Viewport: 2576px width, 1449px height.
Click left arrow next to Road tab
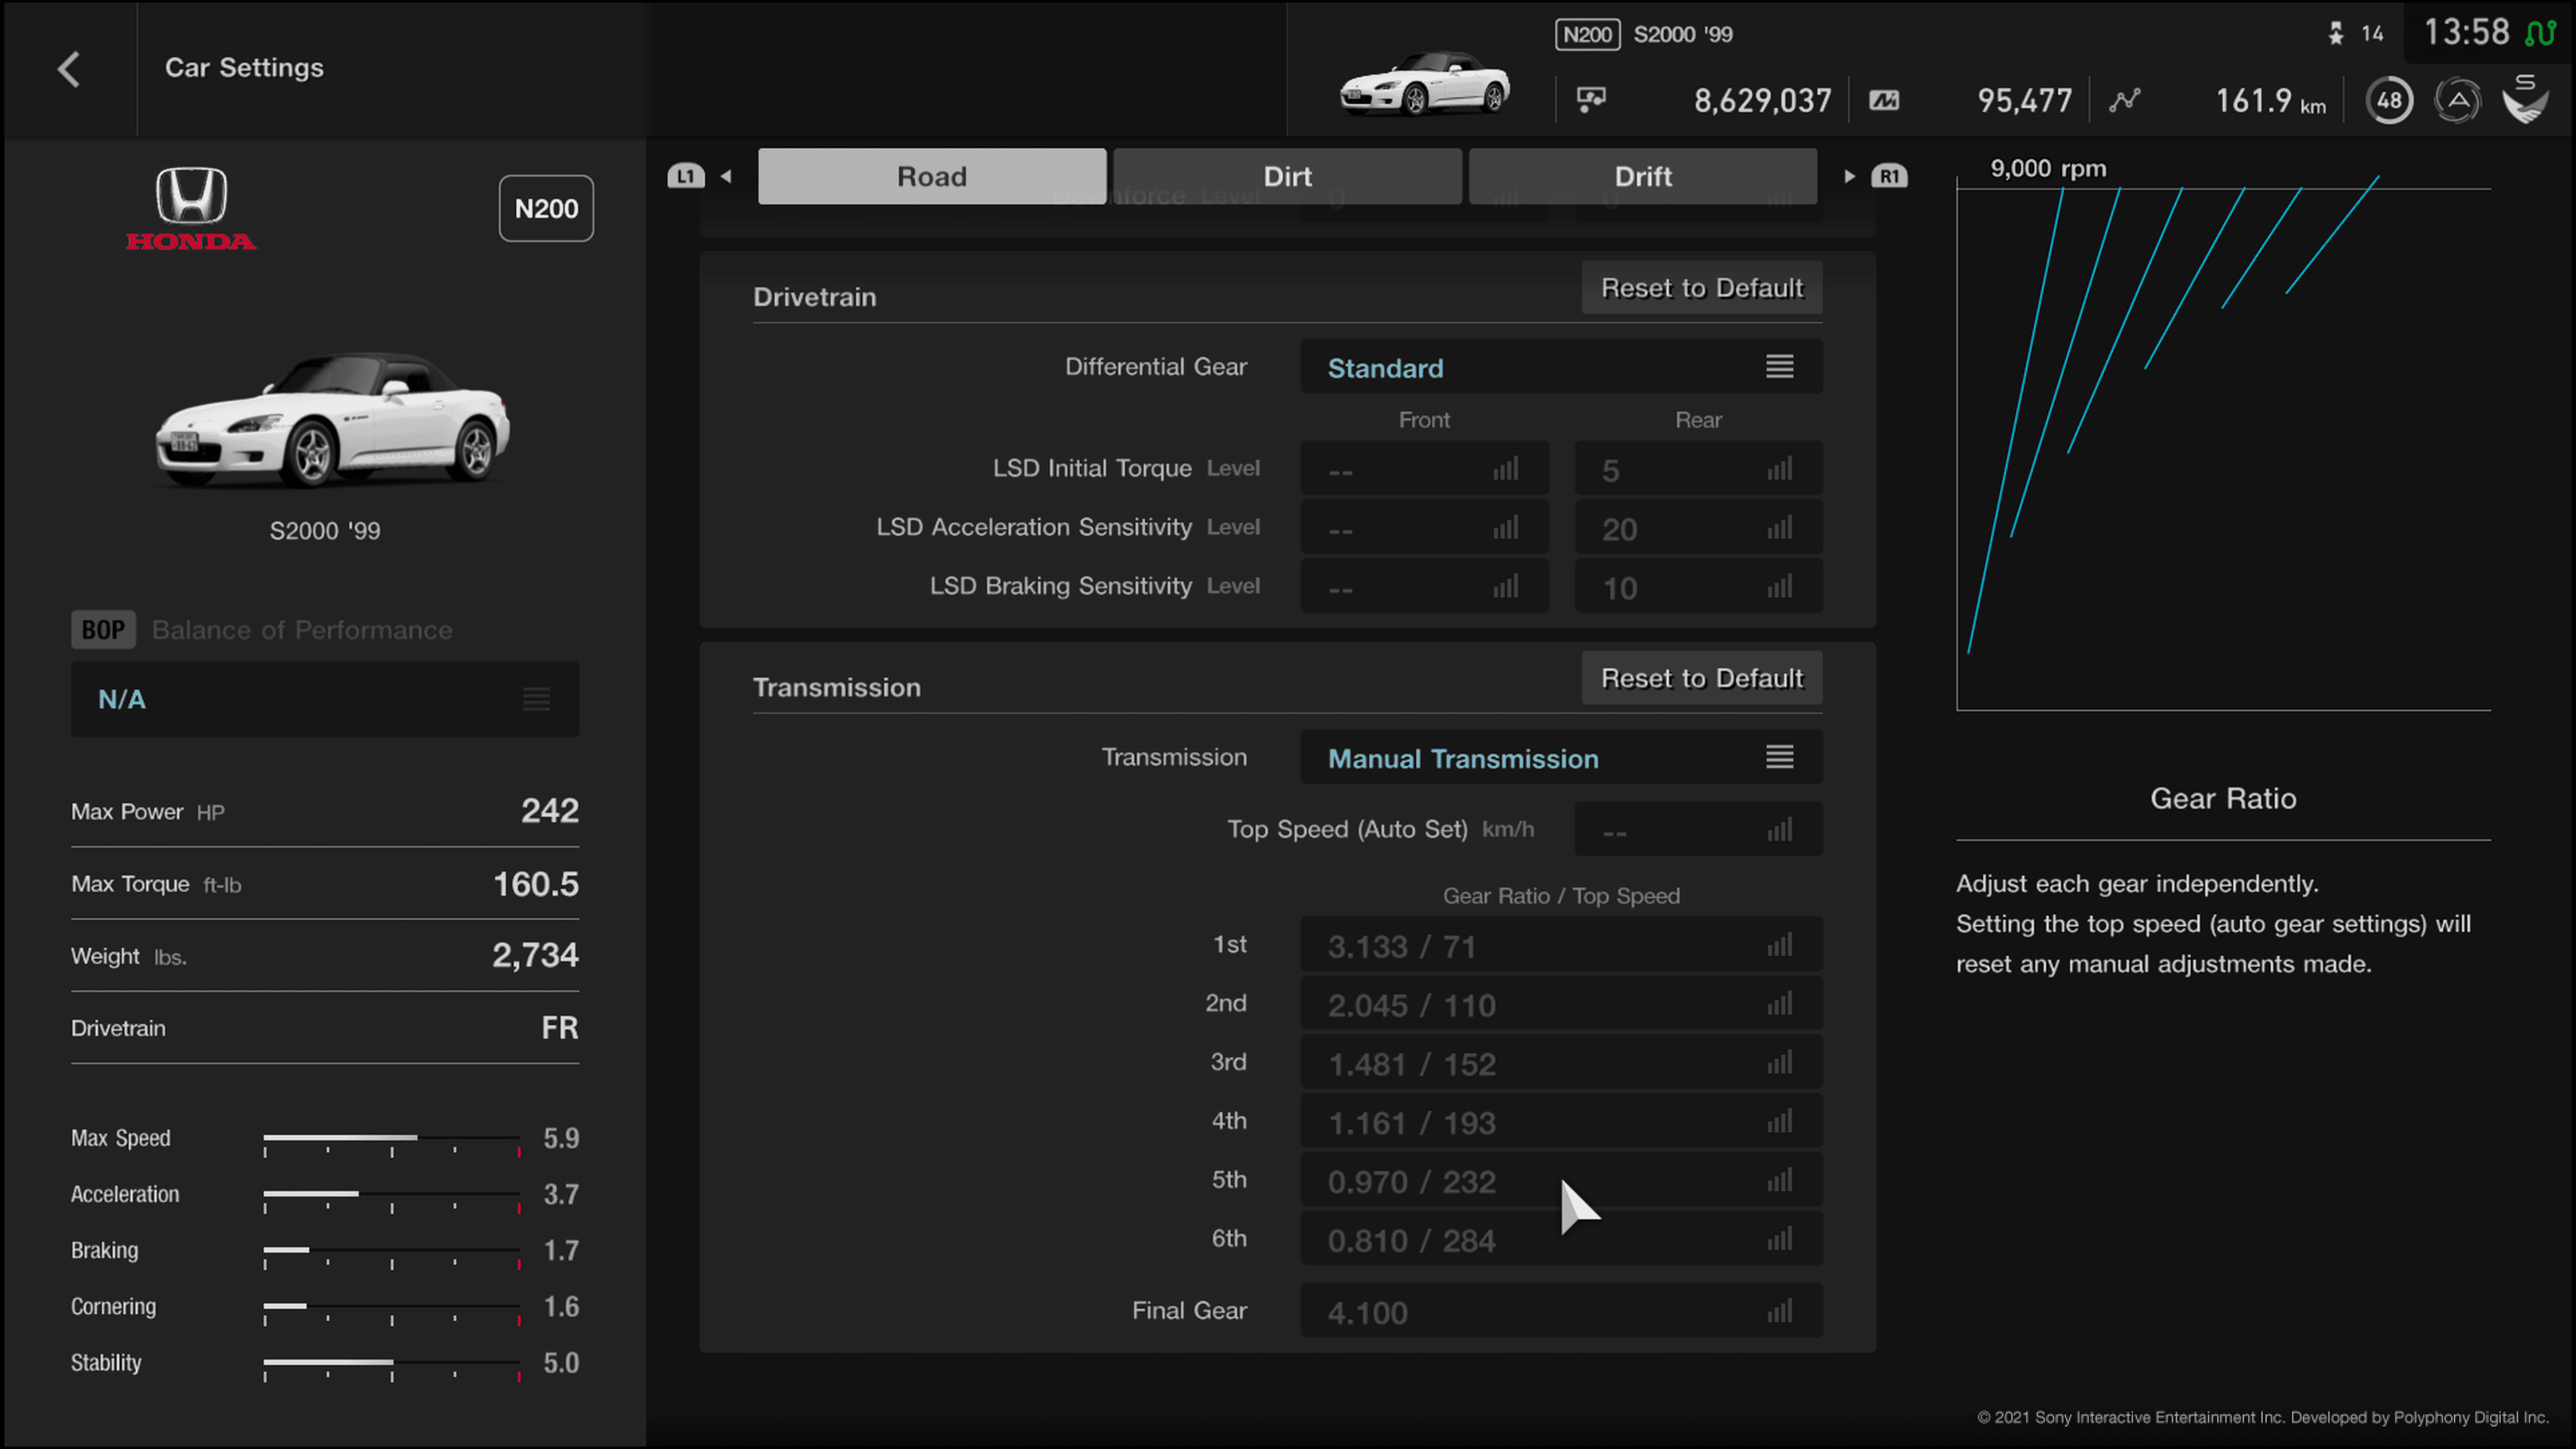click(x=726, y=176)
